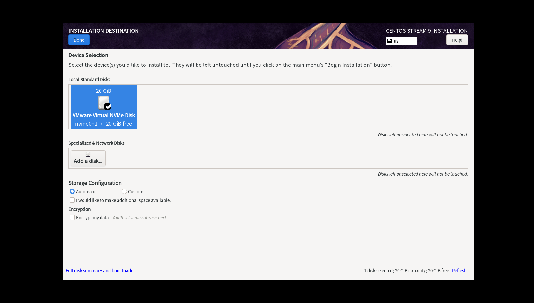Viewport: 534px width, 303px height.
Task: Enable make additional space available checkbox
Action: (x=72, y=200)
